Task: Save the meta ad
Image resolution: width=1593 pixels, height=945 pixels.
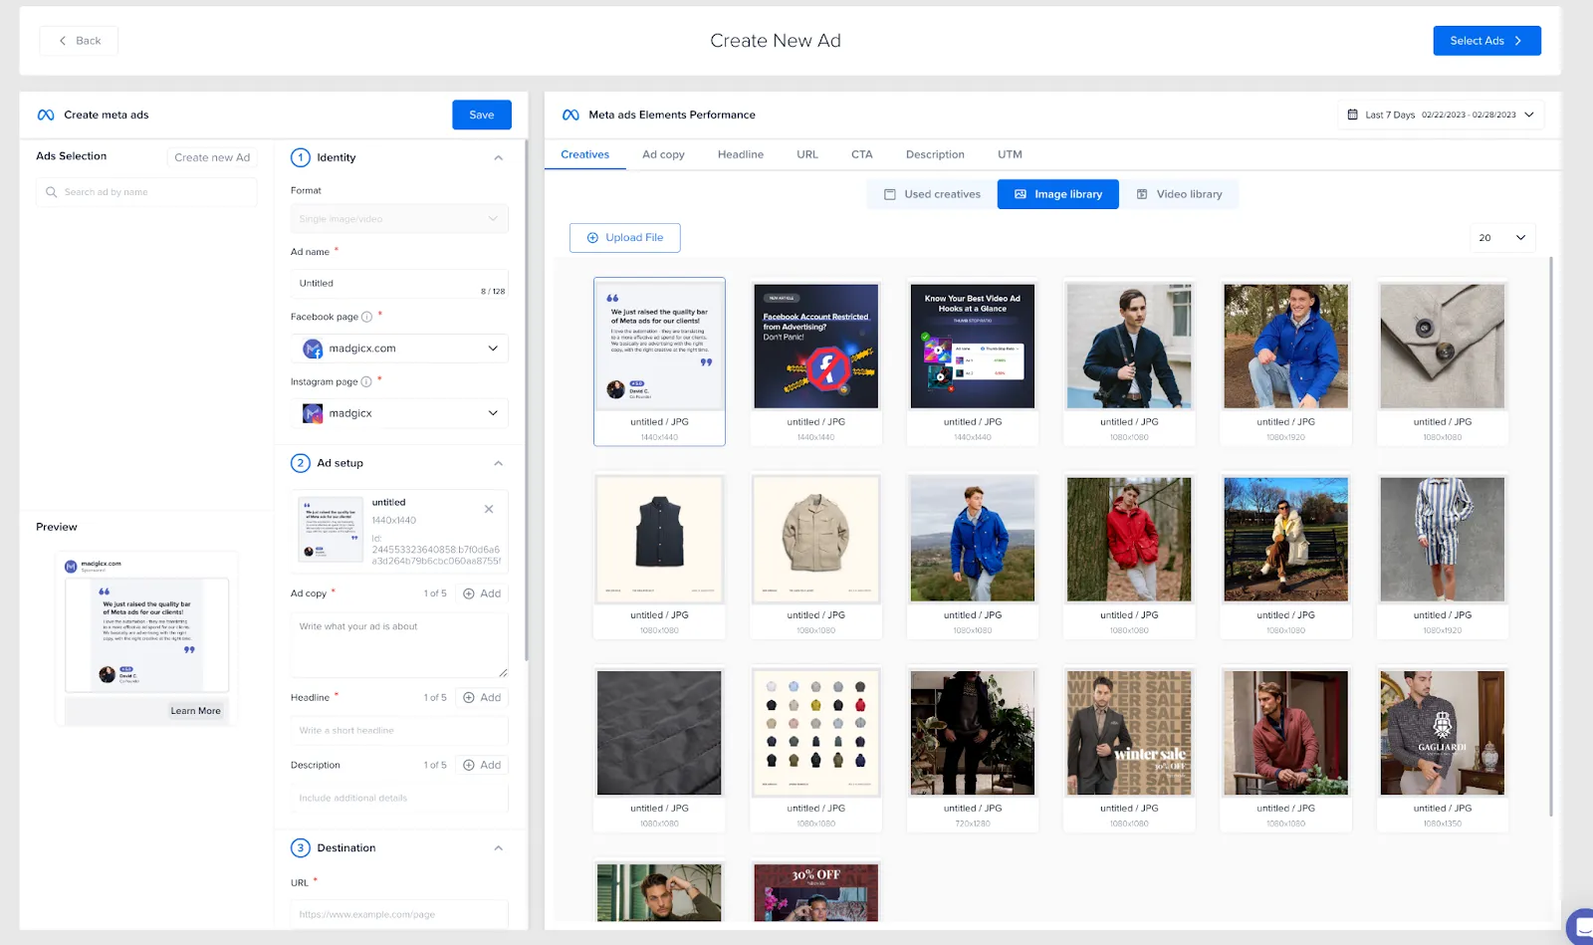Action: click(482, 115)
